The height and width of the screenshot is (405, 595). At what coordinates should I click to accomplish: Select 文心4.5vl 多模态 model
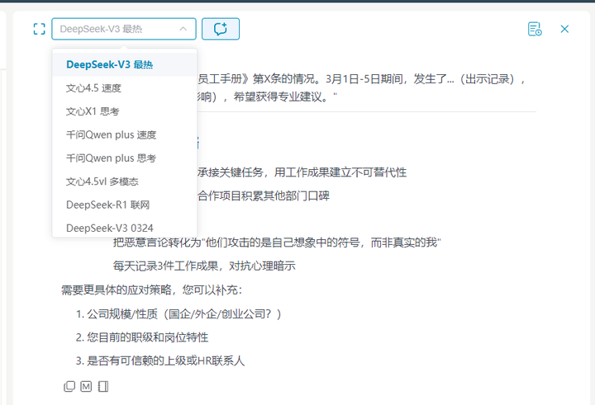point(125,181)
